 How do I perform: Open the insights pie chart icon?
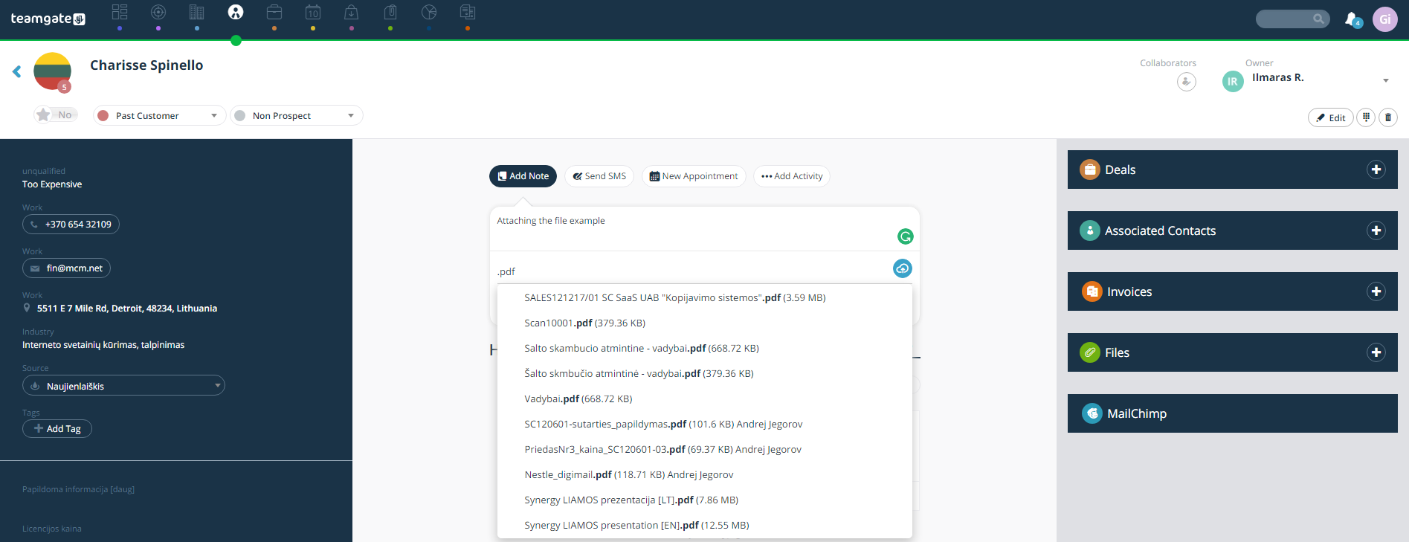(429, 13)
